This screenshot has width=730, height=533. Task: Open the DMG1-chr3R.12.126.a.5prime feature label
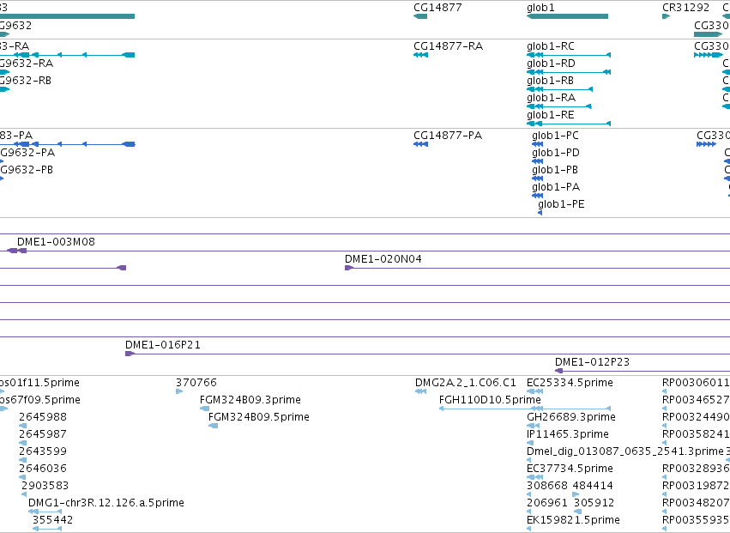point(106,503)
